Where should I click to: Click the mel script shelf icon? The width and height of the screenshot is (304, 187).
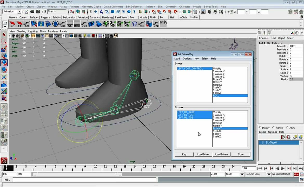click(x=163, y=23)
